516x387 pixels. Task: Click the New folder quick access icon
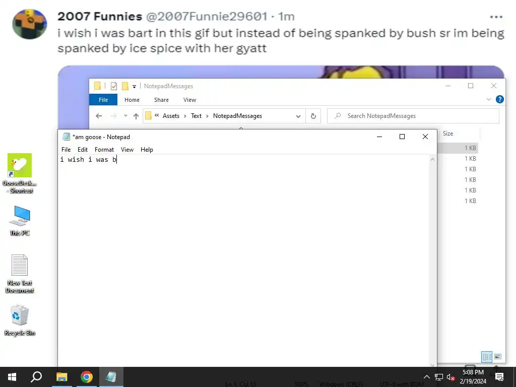click(125, 86)
